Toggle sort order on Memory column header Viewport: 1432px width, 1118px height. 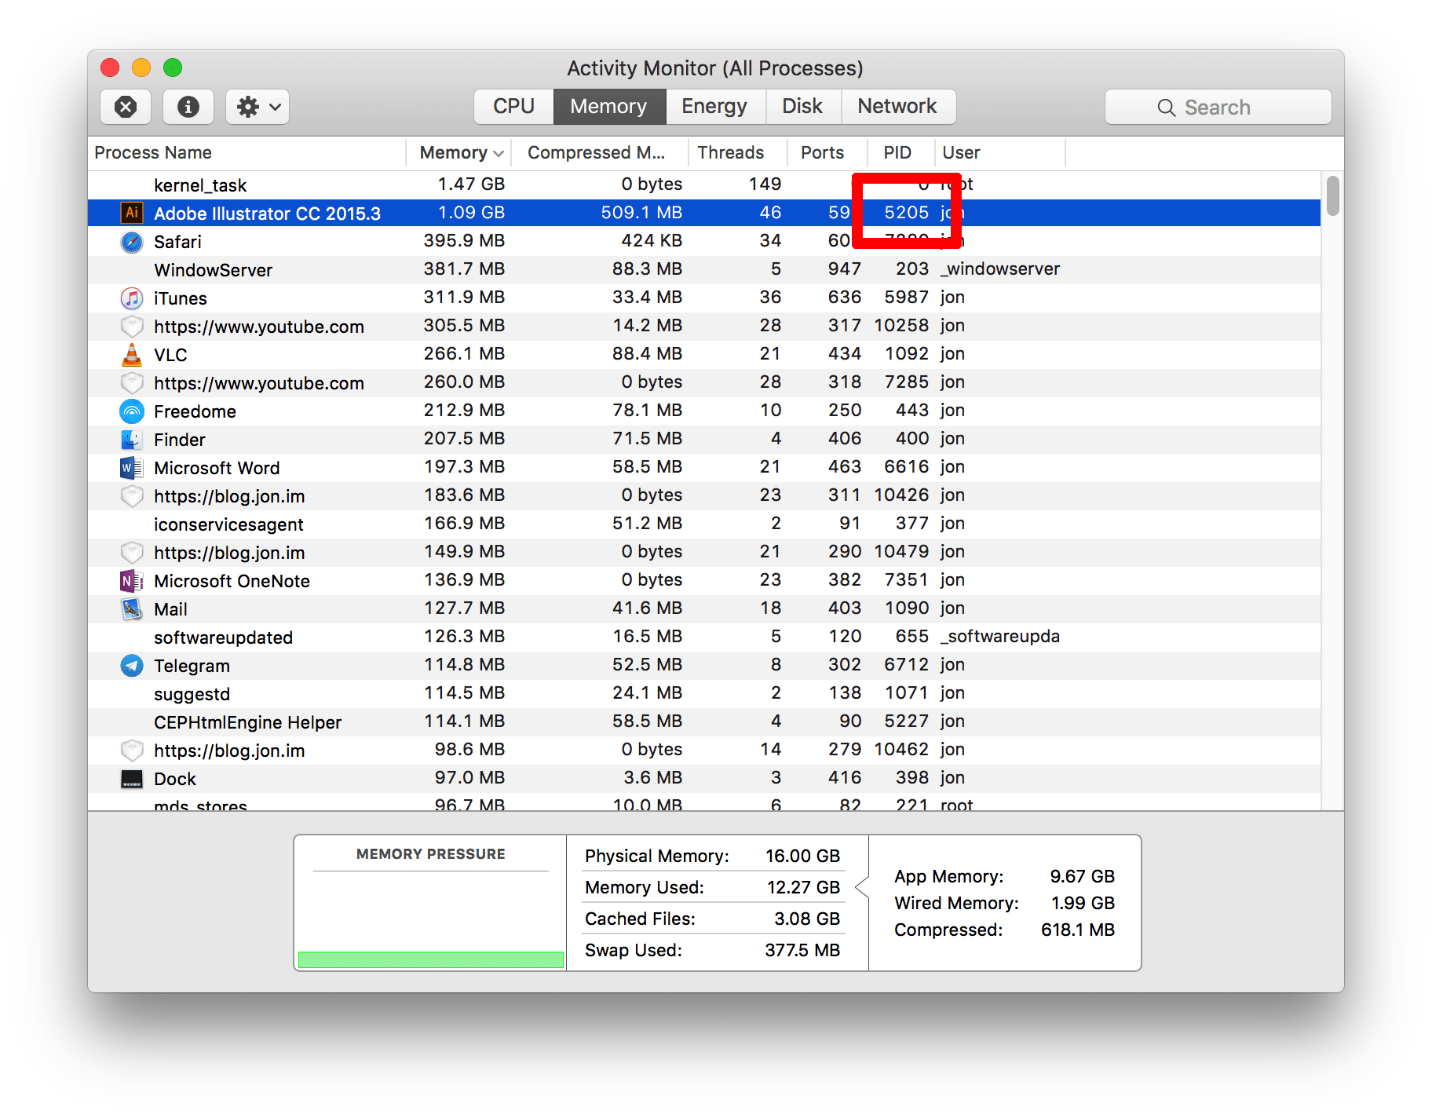click(460, 152)
